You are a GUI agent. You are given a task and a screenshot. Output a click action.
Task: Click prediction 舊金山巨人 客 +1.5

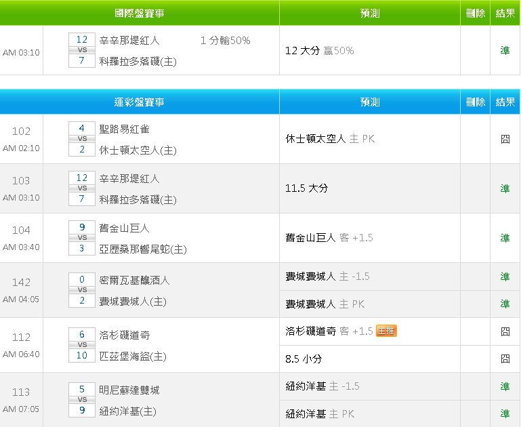click(329, 238)
